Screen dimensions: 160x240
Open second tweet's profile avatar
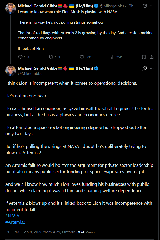tap(11, 71)
